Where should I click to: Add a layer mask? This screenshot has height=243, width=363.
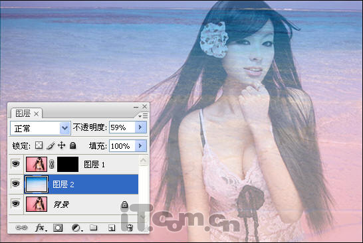click(58, 228)
